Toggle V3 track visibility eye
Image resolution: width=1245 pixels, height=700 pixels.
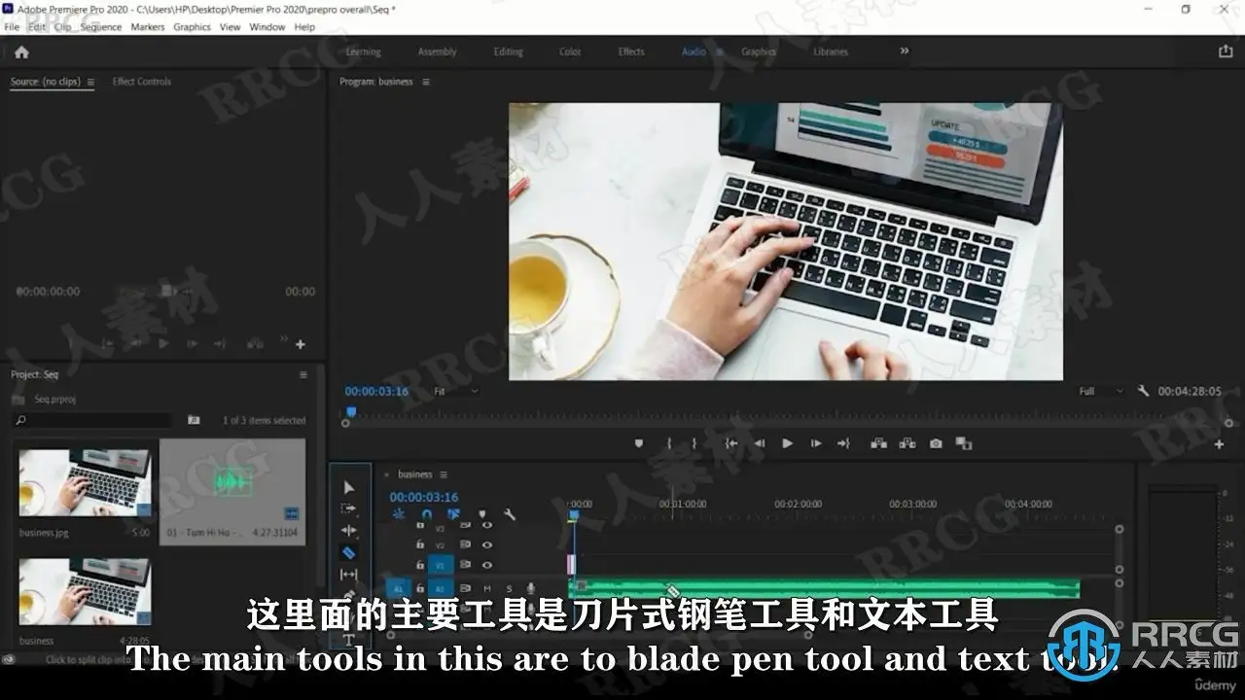pos(487,527)
